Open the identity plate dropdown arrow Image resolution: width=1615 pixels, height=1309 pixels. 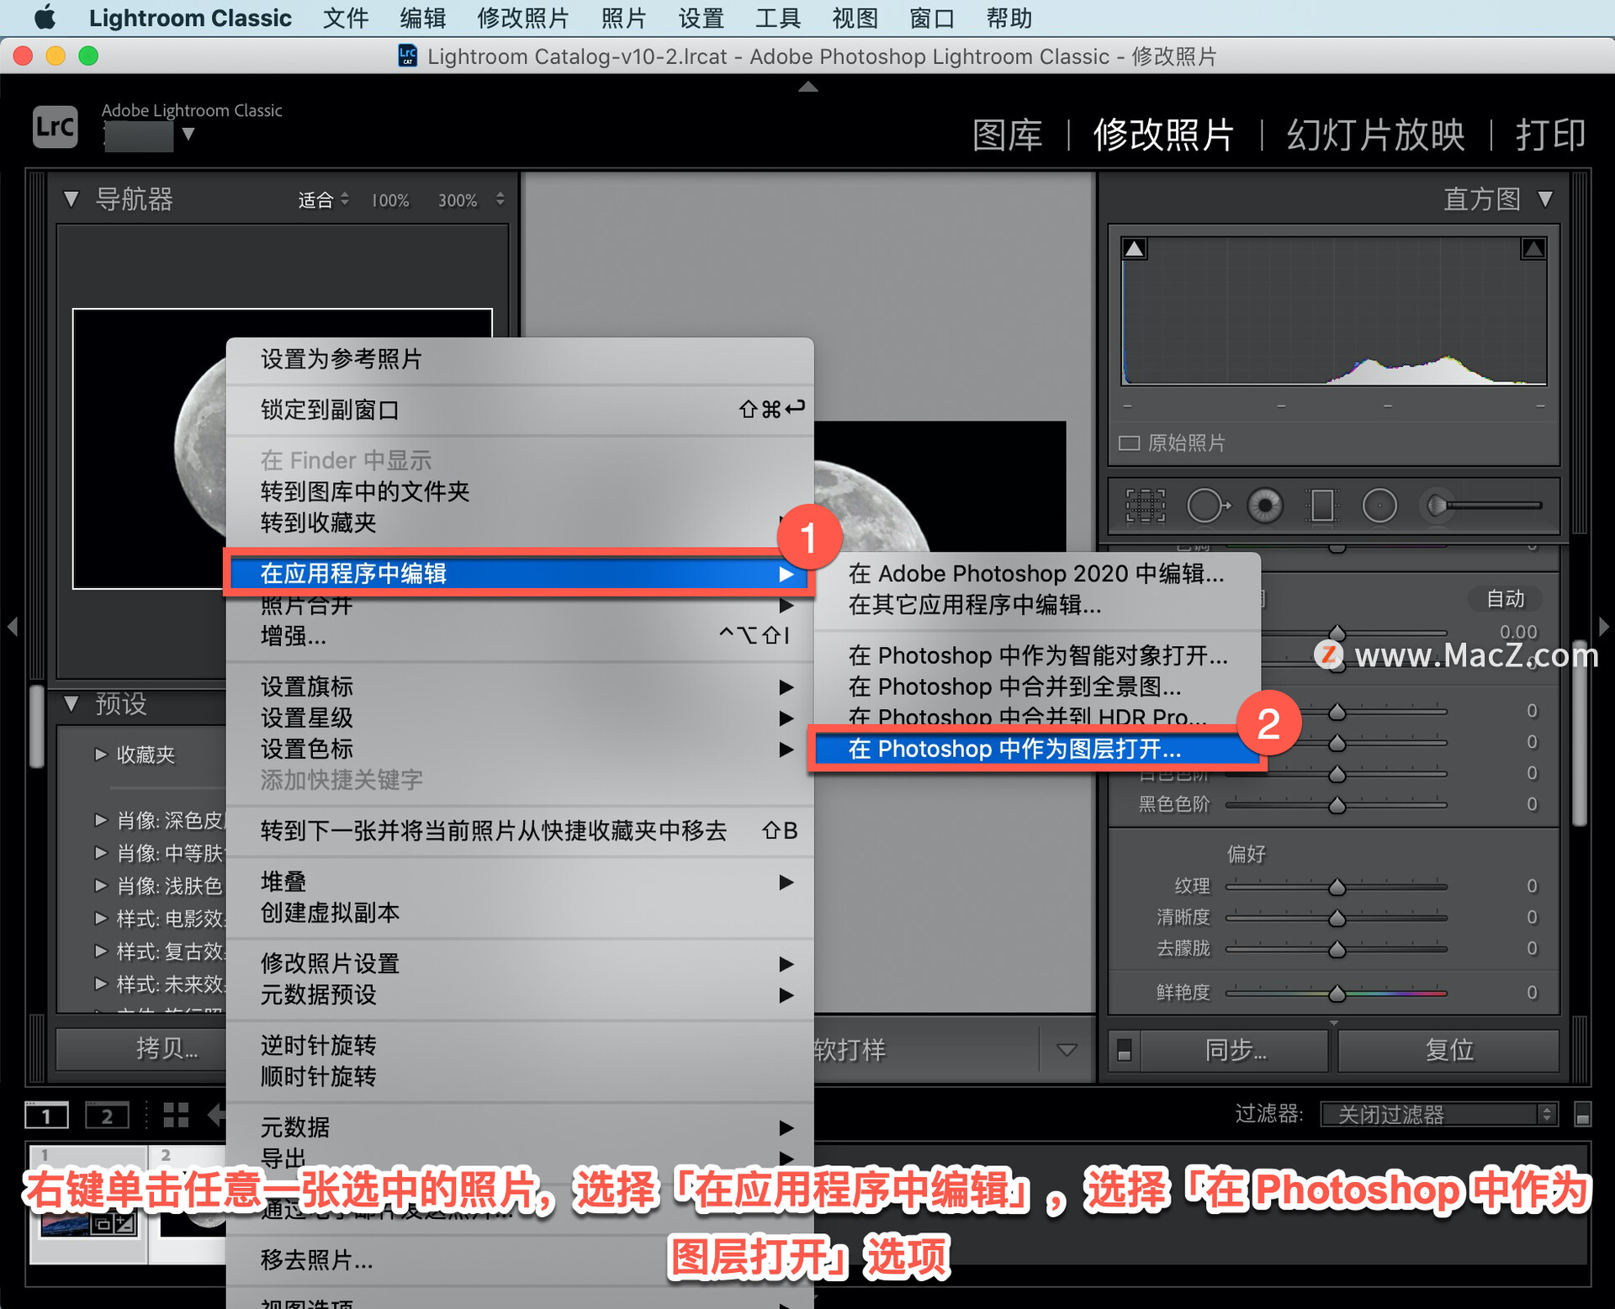point(188,135)
